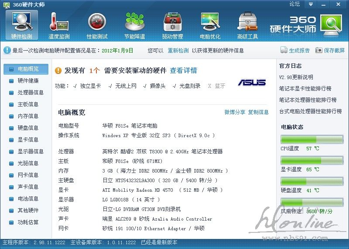Click 复制信息 to copy info
The height and width of the screenshot is (249, 349).
258,112
